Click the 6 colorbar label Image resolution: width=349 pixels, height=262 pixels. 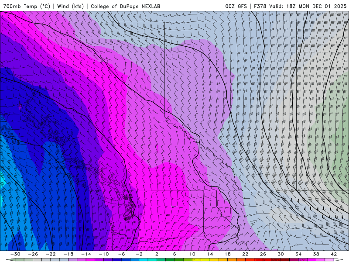tap(174, 254)
